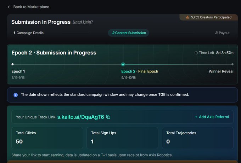Click the Epoch 2 Submission in Progress heading

54,53
